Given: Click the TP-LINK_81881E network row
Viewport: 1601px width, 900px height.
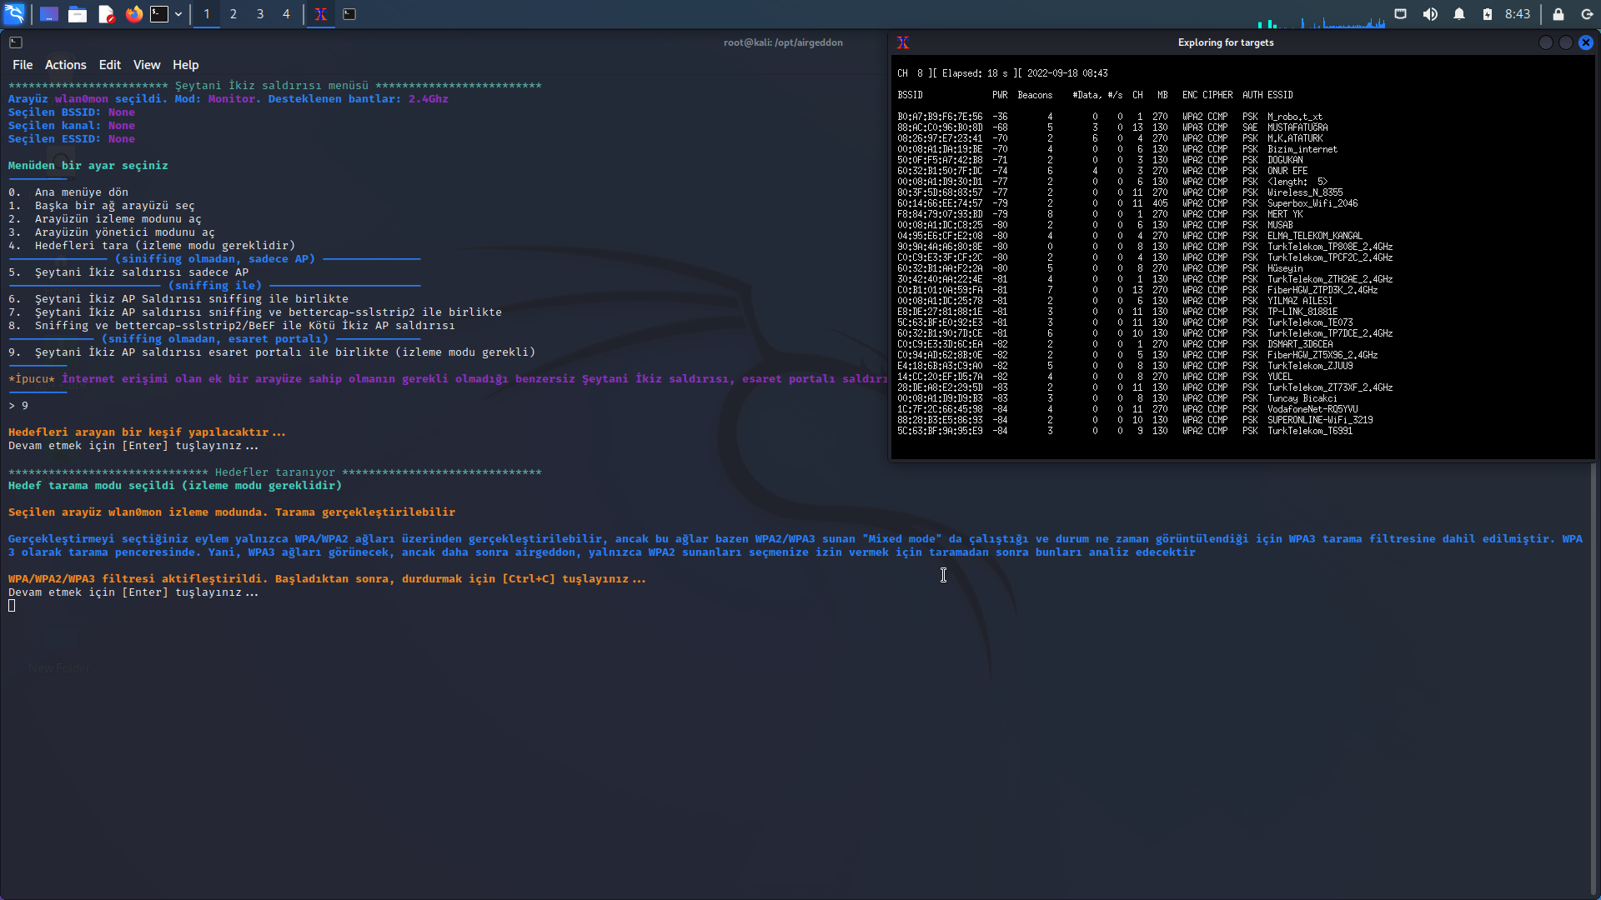Looking at the screenshot, I should [x=1117, y=312].
